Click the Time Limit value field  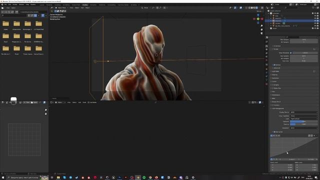(304, 61)
